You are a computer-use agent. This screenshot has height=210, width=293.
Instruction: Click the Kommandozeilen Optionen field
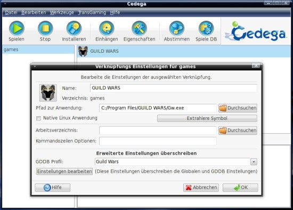158,141
